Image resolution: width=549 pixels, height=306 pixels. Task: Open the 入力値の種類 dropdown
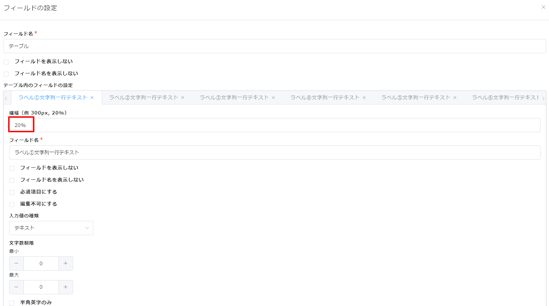(51, 228)
